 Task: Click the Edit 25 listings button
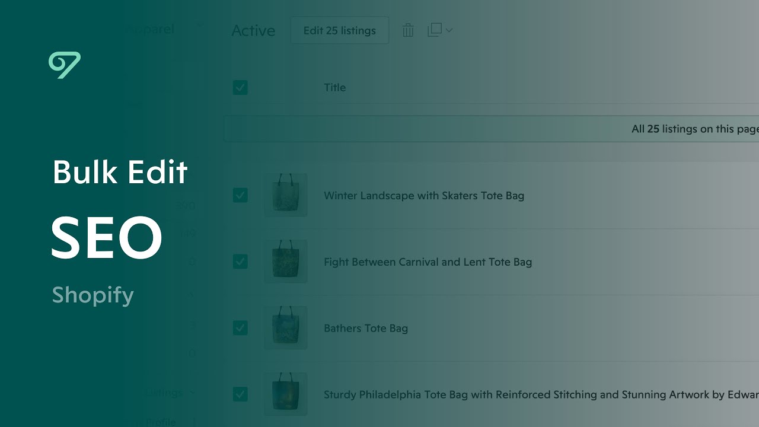tap(340, 30)
